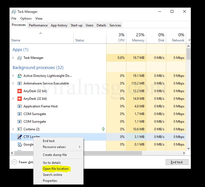The width and height of the screenshot is (205, 187).
Task: Switch to the Users tab
Action: click(90, 25)
